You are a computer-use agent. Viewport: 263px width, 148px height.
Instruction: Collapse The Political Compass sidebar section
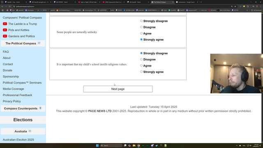(x=39, y=43)
